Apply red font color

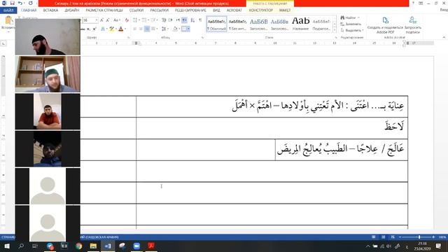point(121,29)
